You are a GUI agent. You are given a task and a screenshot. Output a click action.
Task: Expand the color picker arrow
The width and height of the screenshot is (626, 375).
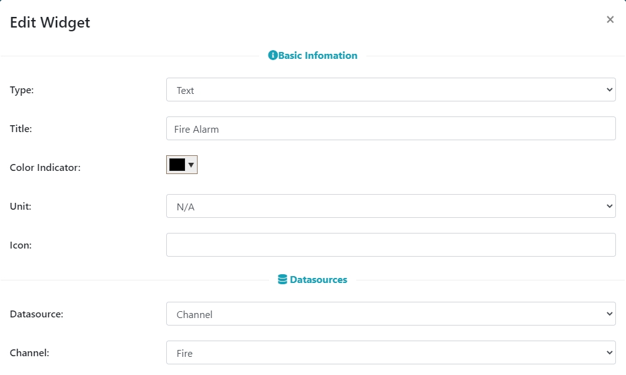(191, 165)
